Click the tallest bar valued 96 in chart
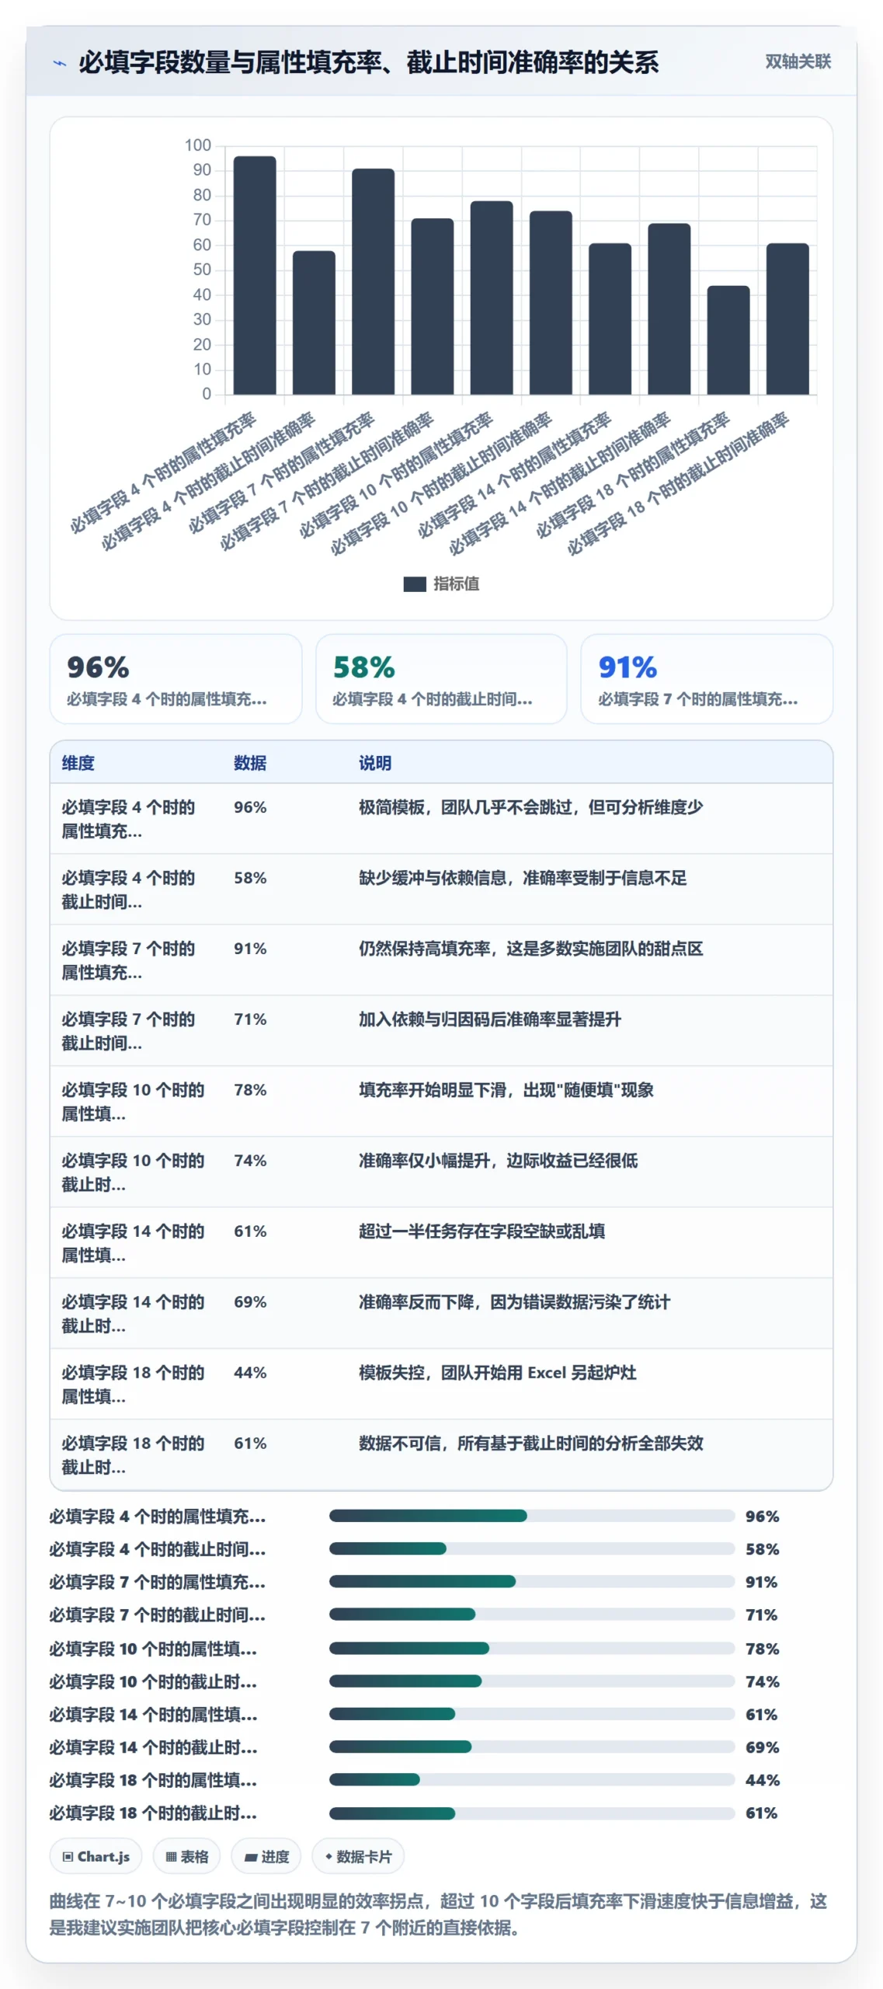The height and width of the screenshot is (1989, 883). [x=255, y=275]
